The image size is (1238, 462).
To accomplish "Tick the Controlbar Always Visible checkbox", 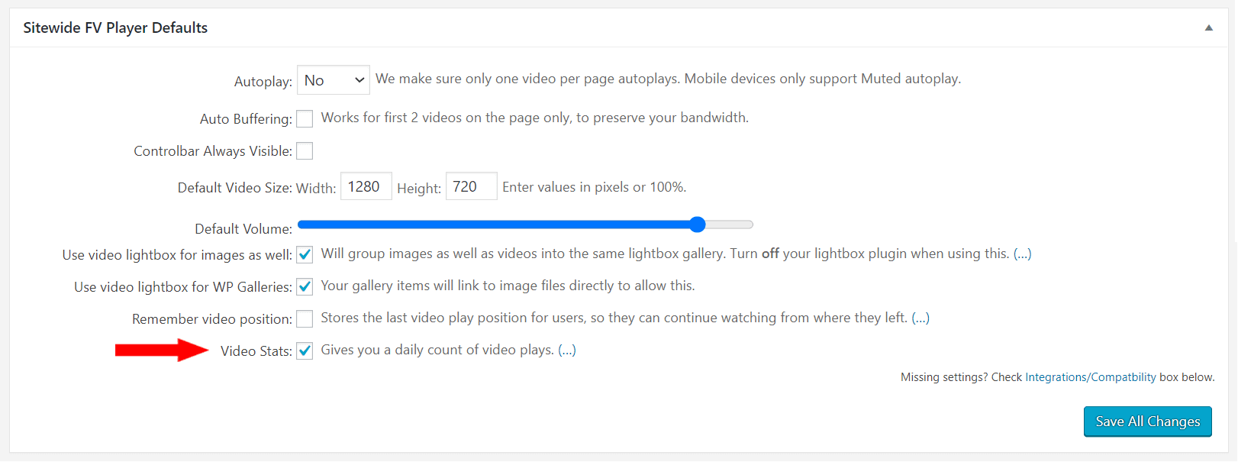I will (x=305, y=150).
